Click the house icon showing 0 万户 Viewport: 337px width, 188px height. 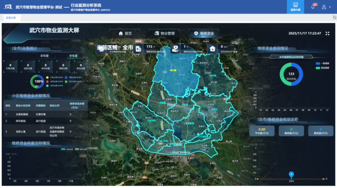click(212, 48)
